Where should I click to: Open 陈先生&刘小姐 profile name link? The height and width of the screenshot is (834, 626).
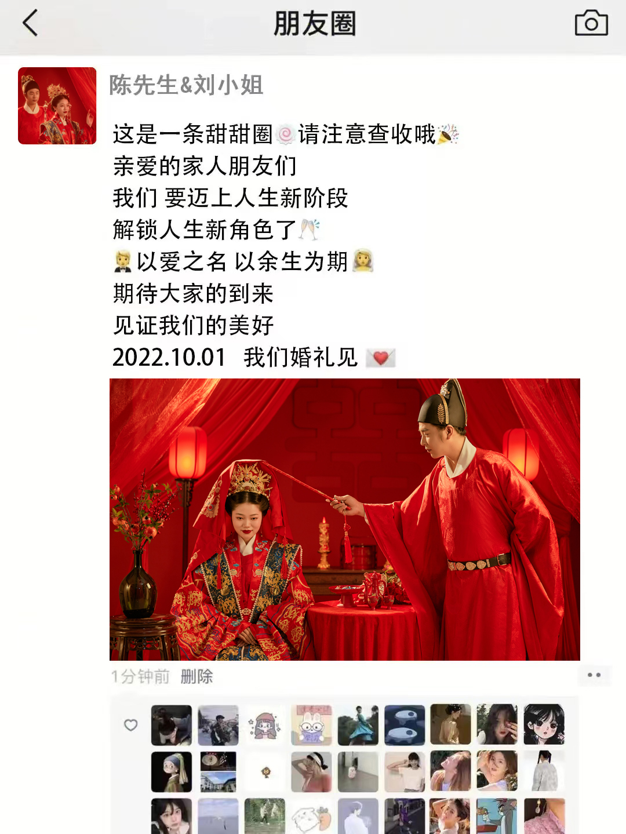186,85
